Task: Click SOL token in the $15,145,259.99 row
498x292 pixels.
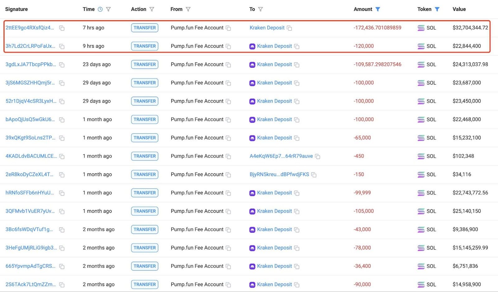Action: [427, 248]
